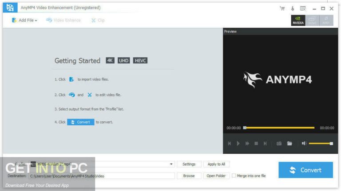The image size is (341, 191).
Task: Fast forward the preview
Action: [x=247, y=143]
